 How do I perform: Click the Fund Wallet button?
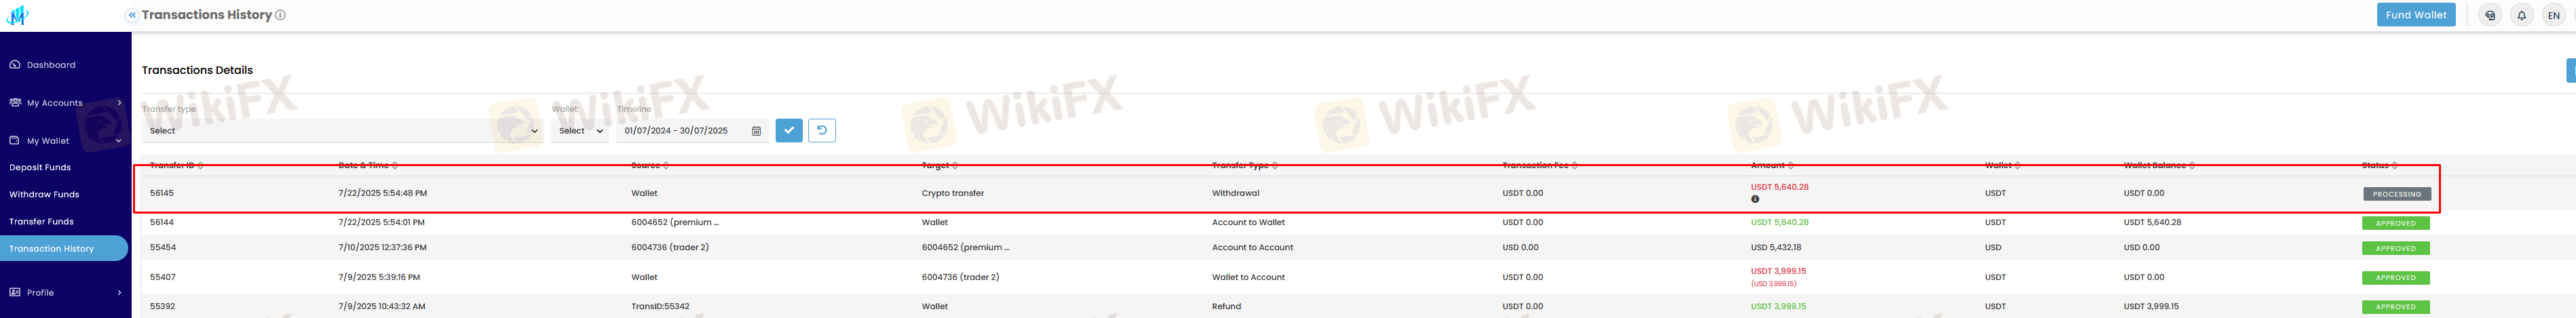pos(2415,15)
